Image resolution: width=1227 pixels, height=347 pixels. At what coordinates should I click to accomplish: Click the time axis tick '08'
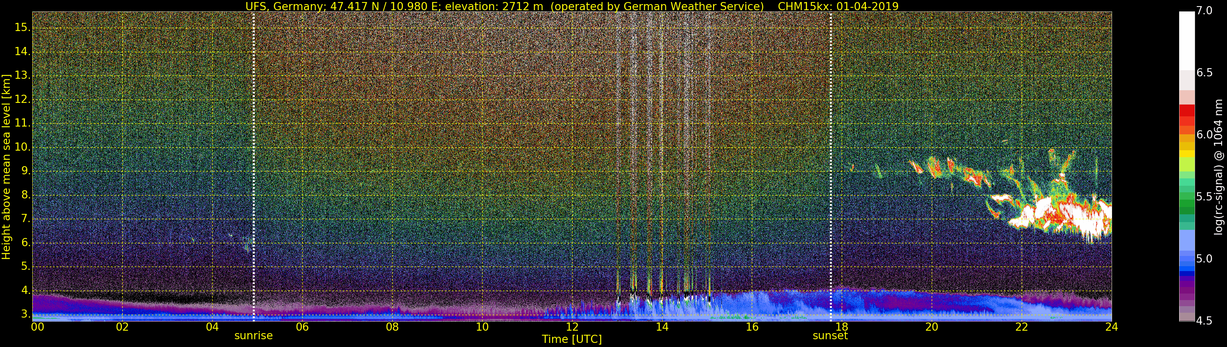pos(392,327)
